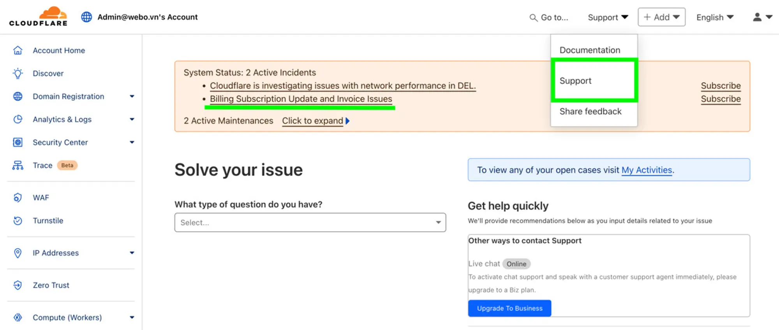779x330 pixels.
Task: Click the IP Addresses pin icon
Action: 18,253
